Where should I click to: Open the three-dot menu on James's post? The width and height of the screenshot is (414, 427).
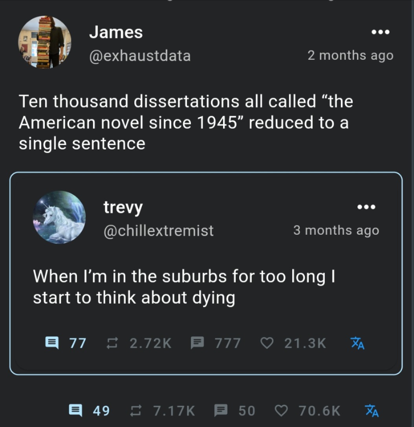[380, 32]
